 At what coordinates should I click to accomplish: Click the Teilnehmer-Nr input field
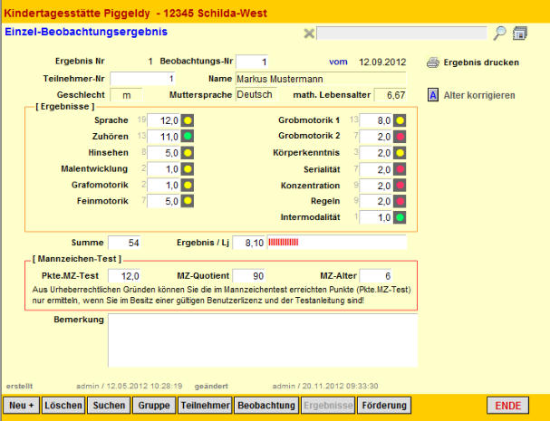click(142, 79)
